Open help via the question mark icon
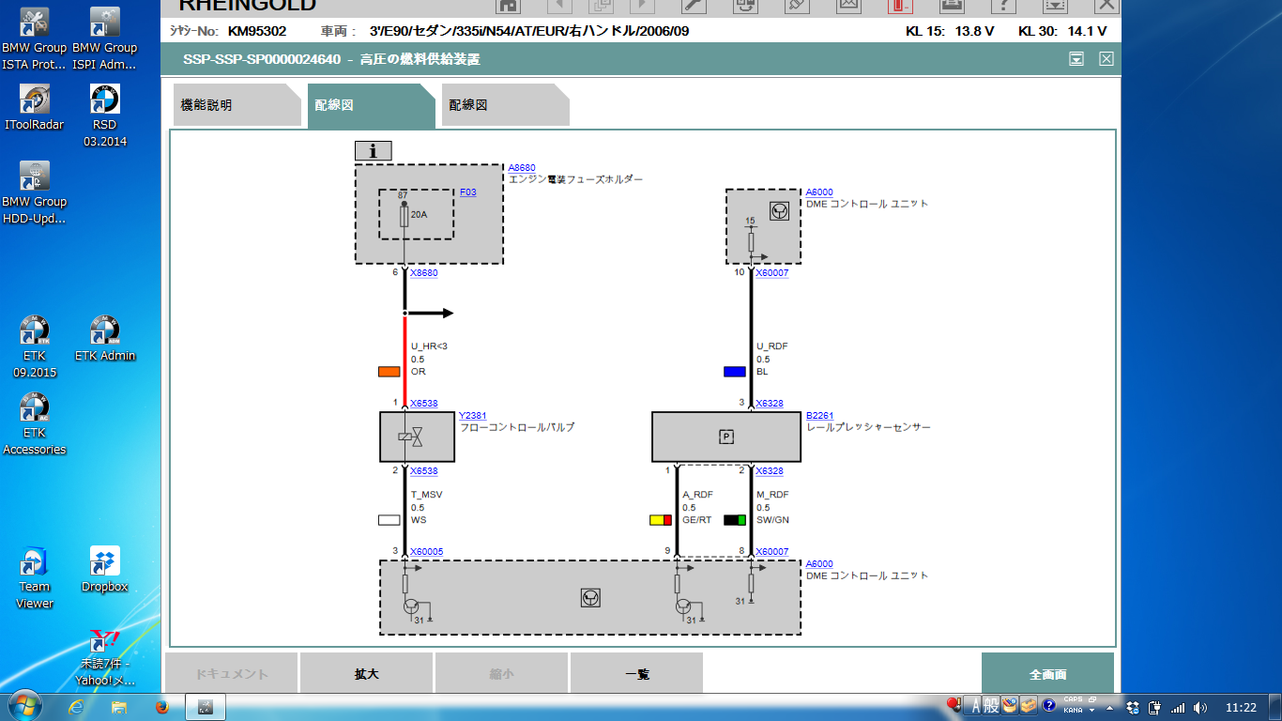Screen dimensions: 1282x721 (1003, 5)
